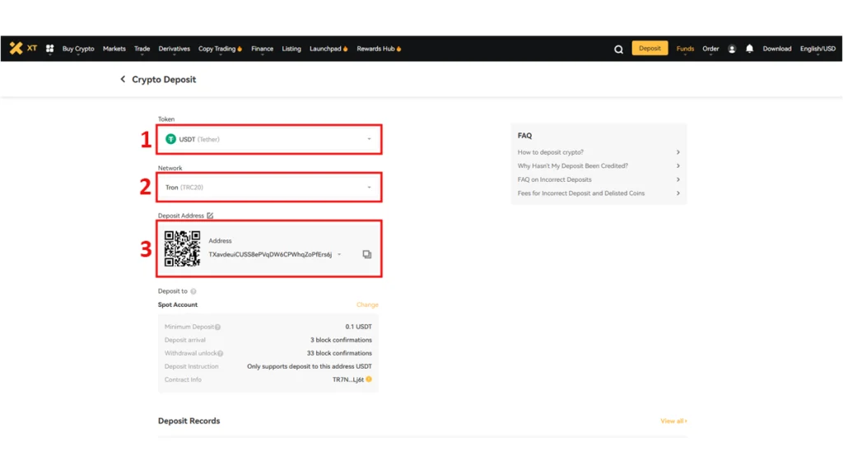Click the 0.1 USDT minimum deposit value
Screen dimensions: 843x474
pyautogui.click(x=359, y=327)
